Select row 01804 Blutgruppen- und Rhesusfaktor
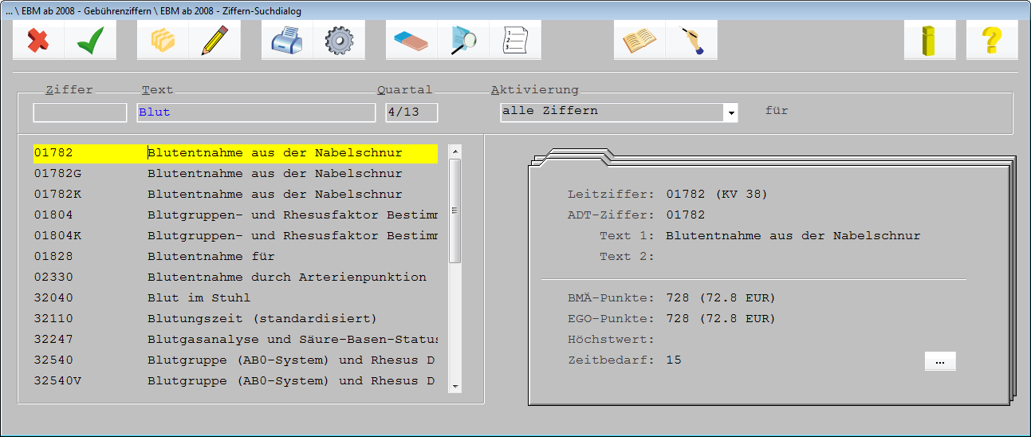This screenshot has width=1031, height=437. 235,215
